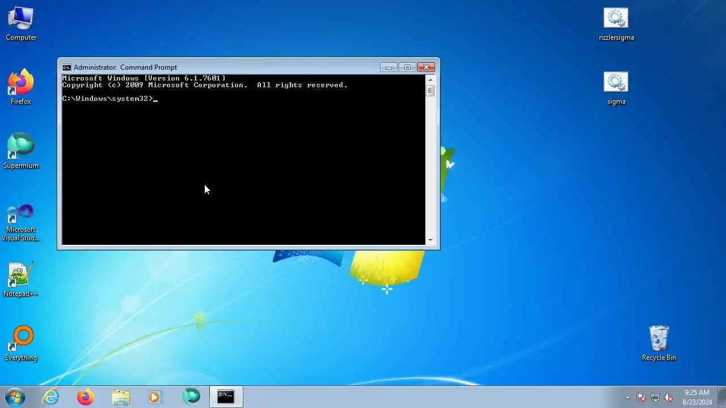
Task: Select the Notepad++ desktop shortcut
Action: 21,279
